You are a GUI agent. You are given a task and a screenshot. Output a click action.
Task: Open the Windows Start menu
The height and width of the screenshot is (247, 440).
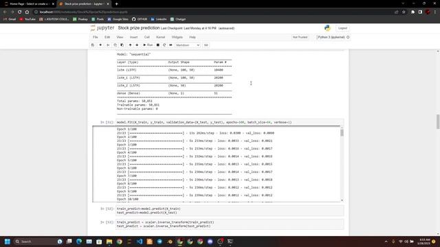(x=8, y=242)
